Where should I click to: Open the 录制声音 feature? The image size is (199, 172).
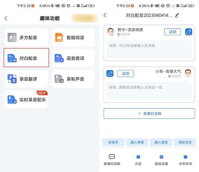pos(73,79)
